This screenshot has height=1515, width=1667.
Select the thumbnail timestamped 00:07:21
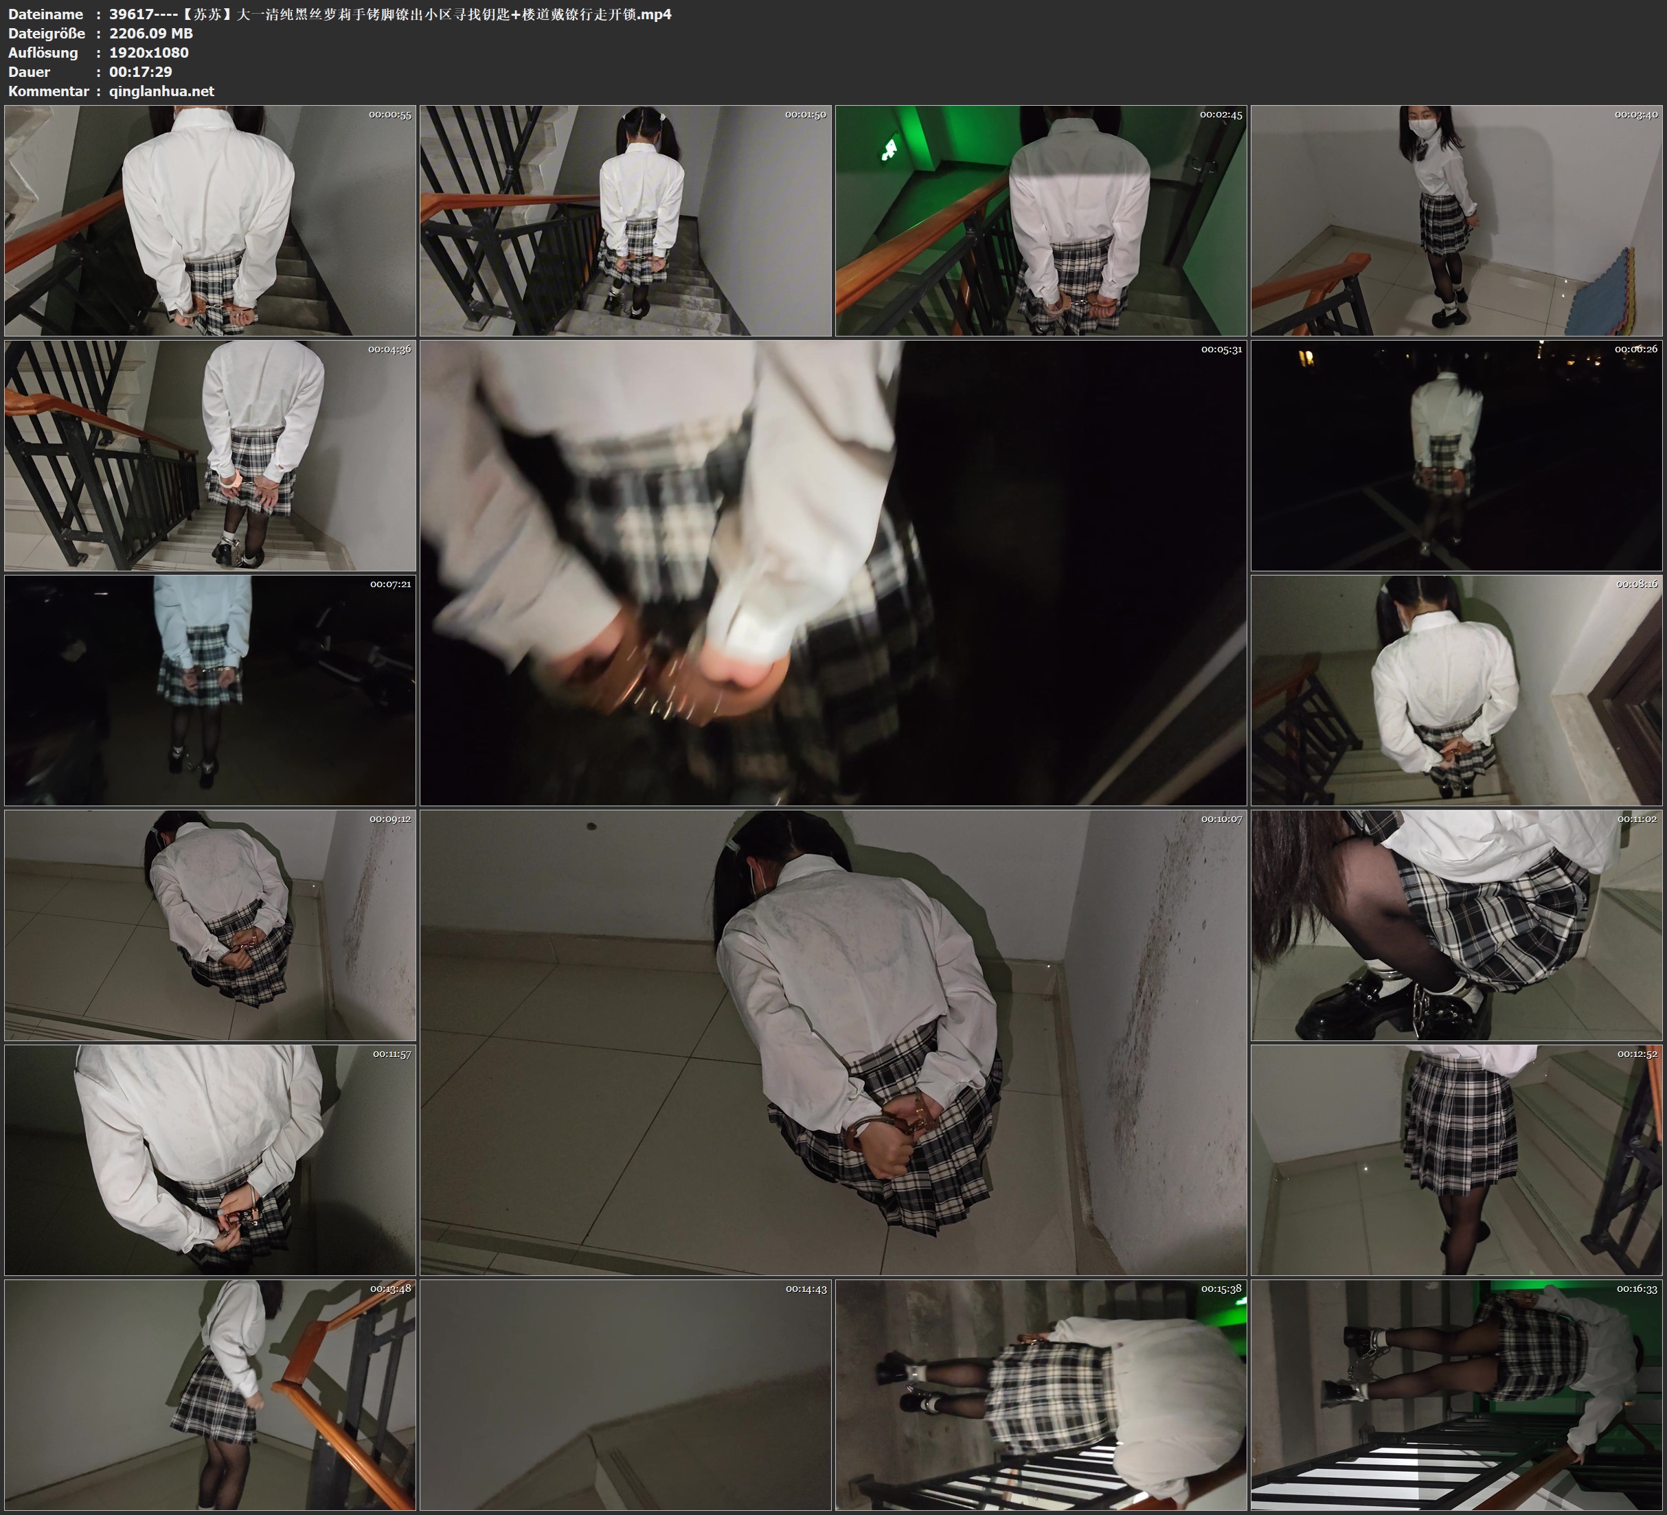pyautogui.click(x=210, y=690)
